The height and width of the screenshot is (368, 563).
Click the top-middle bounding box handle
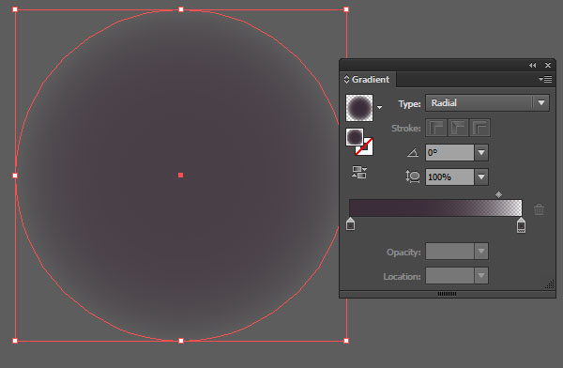point(181,9)
